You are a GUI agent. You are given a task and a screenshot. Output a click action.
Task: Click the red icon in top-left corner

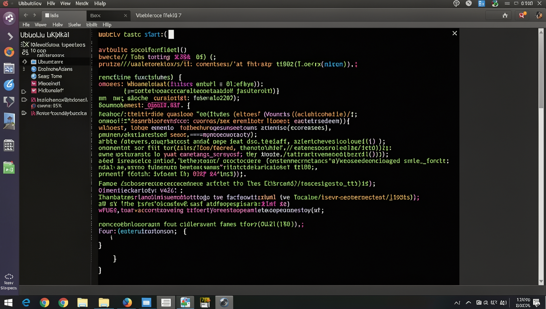pos(5,3)
